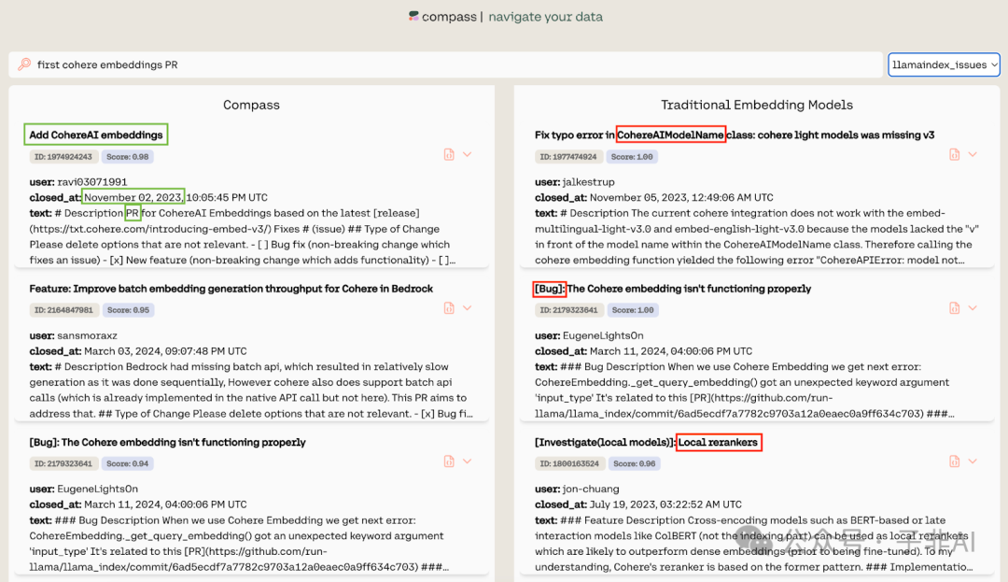Click user name sansmoraxz

tap(87, 335)
